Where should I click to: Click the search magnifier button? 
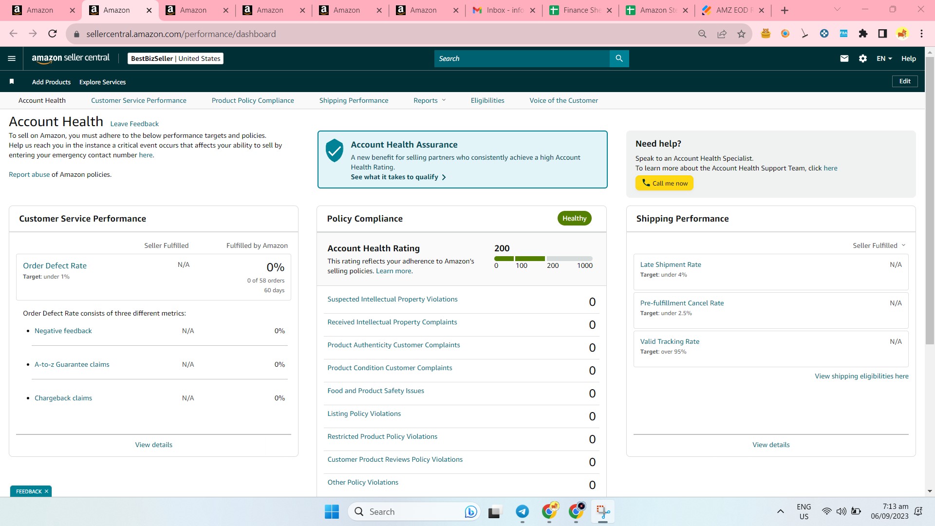[x=619, y=58]
